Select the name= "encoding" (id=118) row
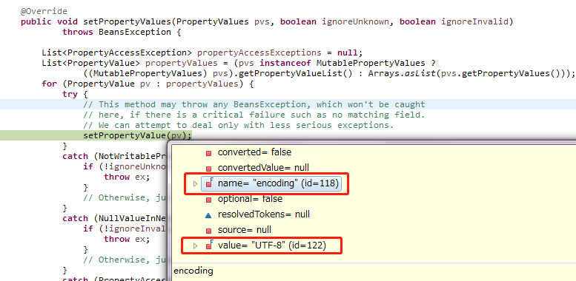This screenshot has height=281, width=576. pyautogui.click(x=271, y=183)
